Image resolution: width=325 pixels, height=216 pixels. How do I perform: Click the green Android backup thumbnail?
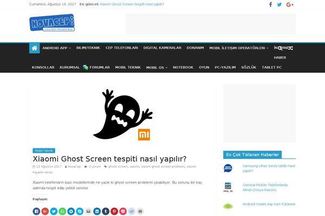(228, 206)
